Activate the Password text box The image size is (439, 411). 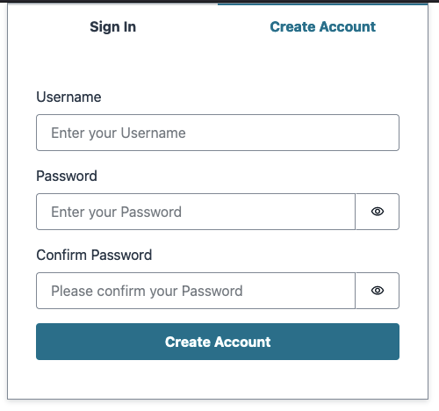[x=196, y=212]
